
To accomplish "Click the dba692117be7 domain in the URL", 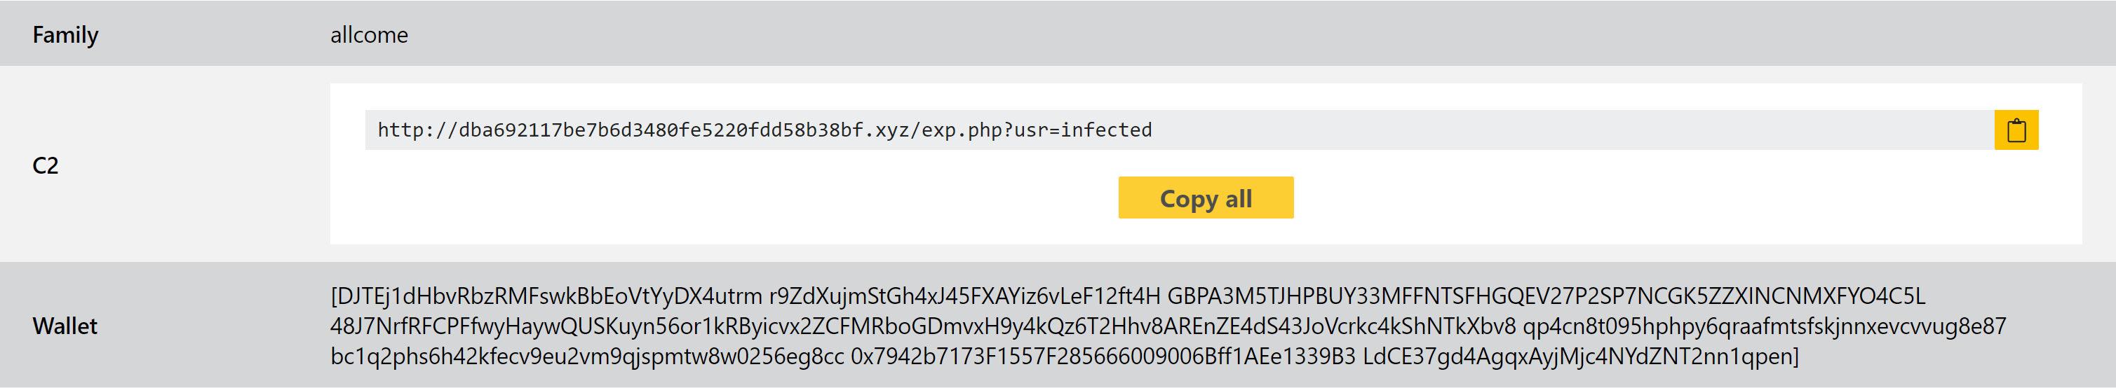I will tap(683, 130).
